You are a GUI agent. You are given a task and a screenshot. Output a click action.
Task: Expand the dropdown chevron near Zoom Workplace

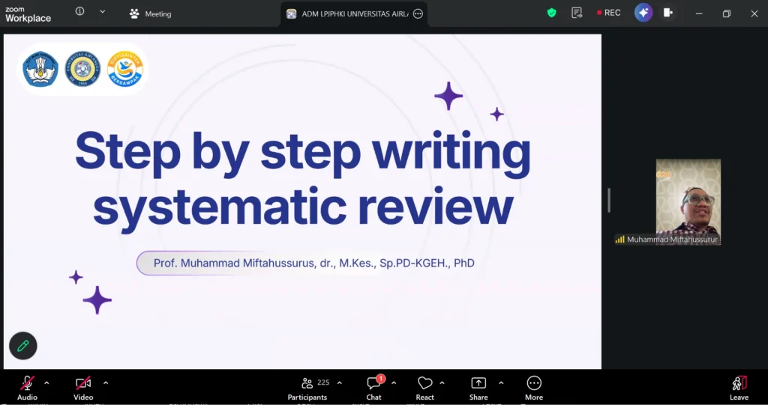pyautogui.click(x=102, y=11)
